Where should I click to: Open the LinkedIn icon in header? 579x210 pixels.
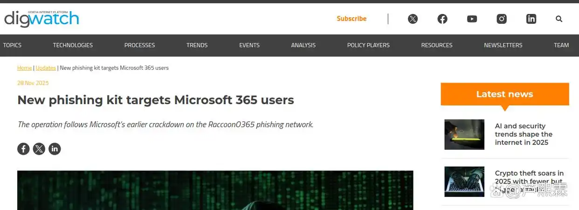pos(531,19)
